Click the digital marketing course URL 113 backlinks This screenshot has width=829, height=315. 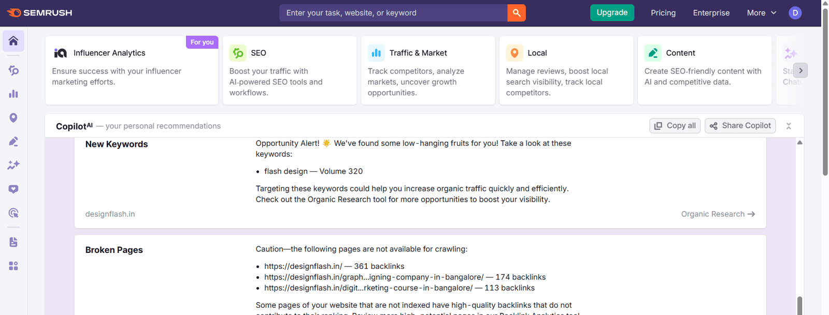[399, 288]
